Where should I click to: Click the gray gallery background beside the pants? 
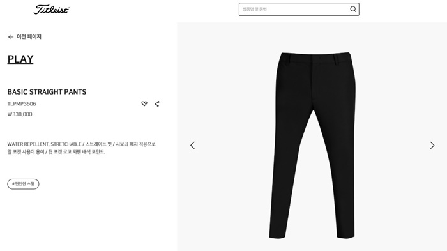click(228, 86)
